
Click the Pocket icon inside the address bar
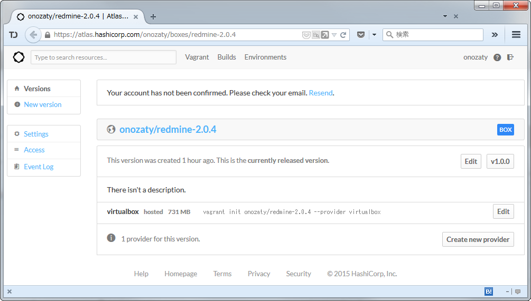(x=306, y=35)
